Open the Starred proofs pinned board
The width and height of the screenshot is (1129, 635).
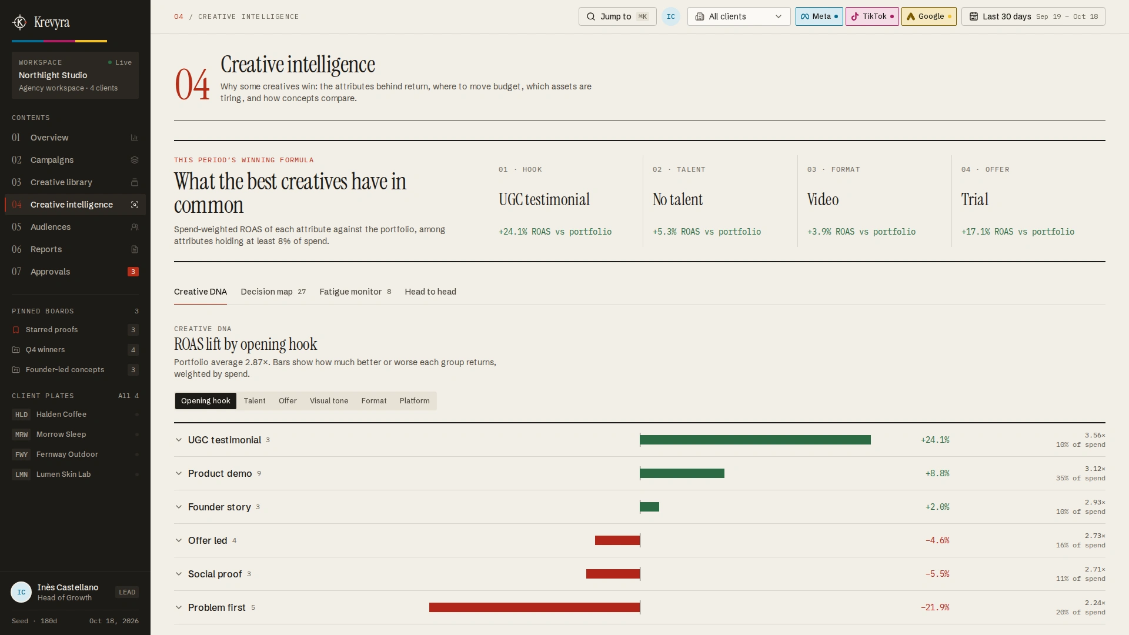coord(75,330)
